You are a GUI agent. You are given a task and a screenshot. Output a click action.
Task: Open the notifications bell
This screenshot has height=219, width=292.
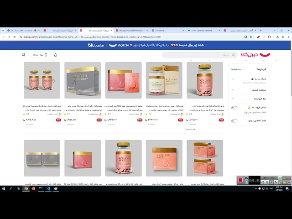click(56, 55)
